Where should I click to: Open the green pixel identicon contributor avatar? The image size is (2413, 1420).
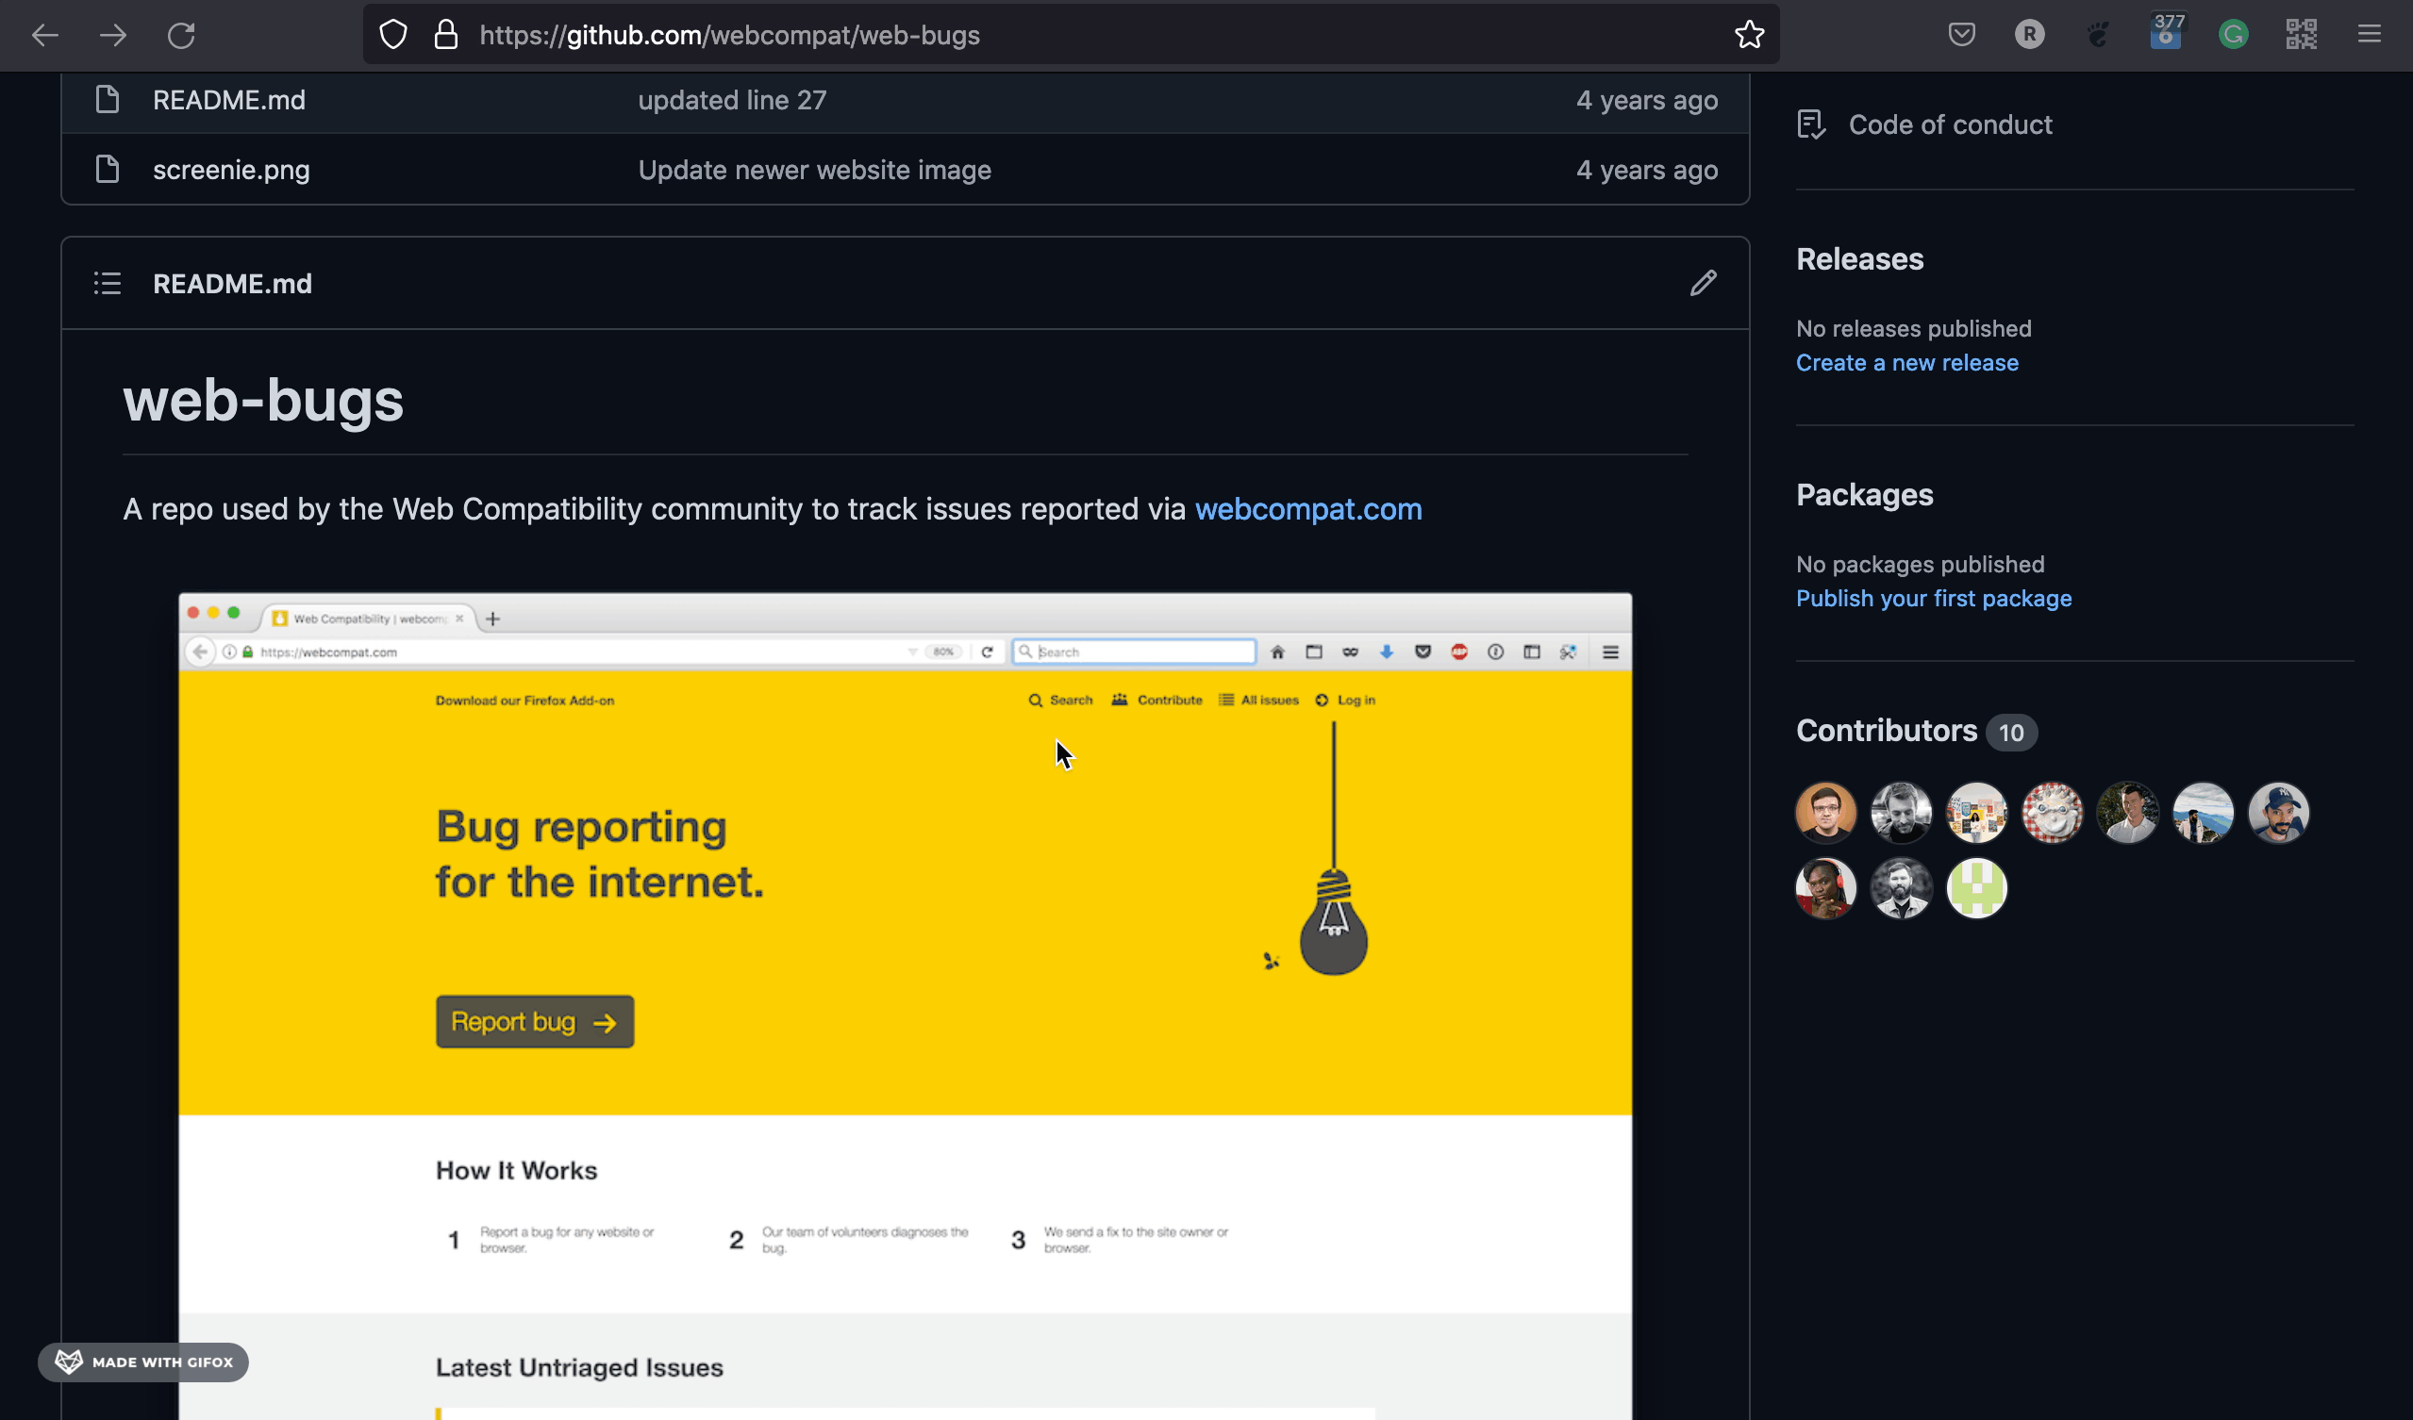pyautogui.click(x=1975, y=888)
